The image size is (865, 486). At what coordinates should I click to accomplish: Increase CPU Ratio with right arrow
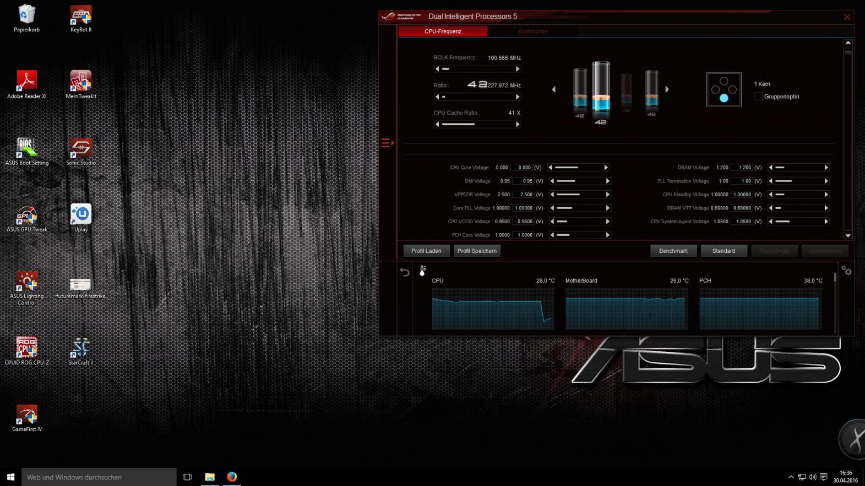click(518, 97)
